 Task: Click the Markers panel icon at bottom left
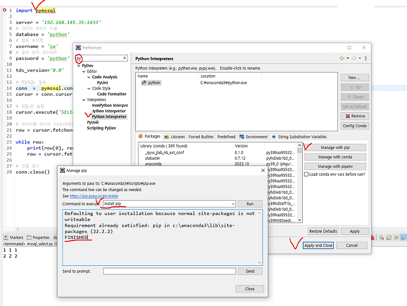click(x=6, y=237)
